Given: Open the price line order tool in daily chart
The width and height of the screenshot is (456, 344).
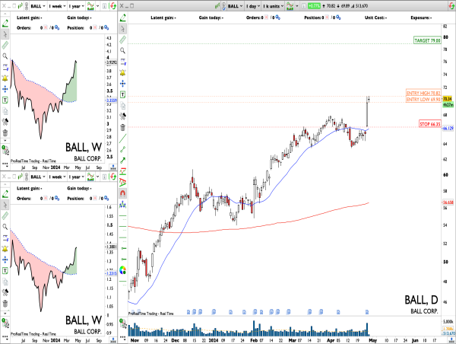Looking at the screenshot, I should pyautogui.click(x=122, y=62).
